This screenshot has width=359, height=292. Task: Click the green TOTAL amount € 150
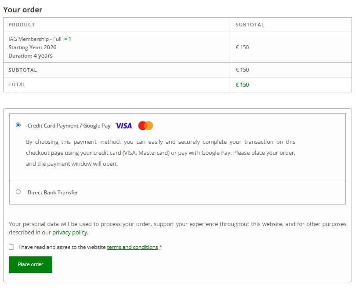tap(242, 85)
